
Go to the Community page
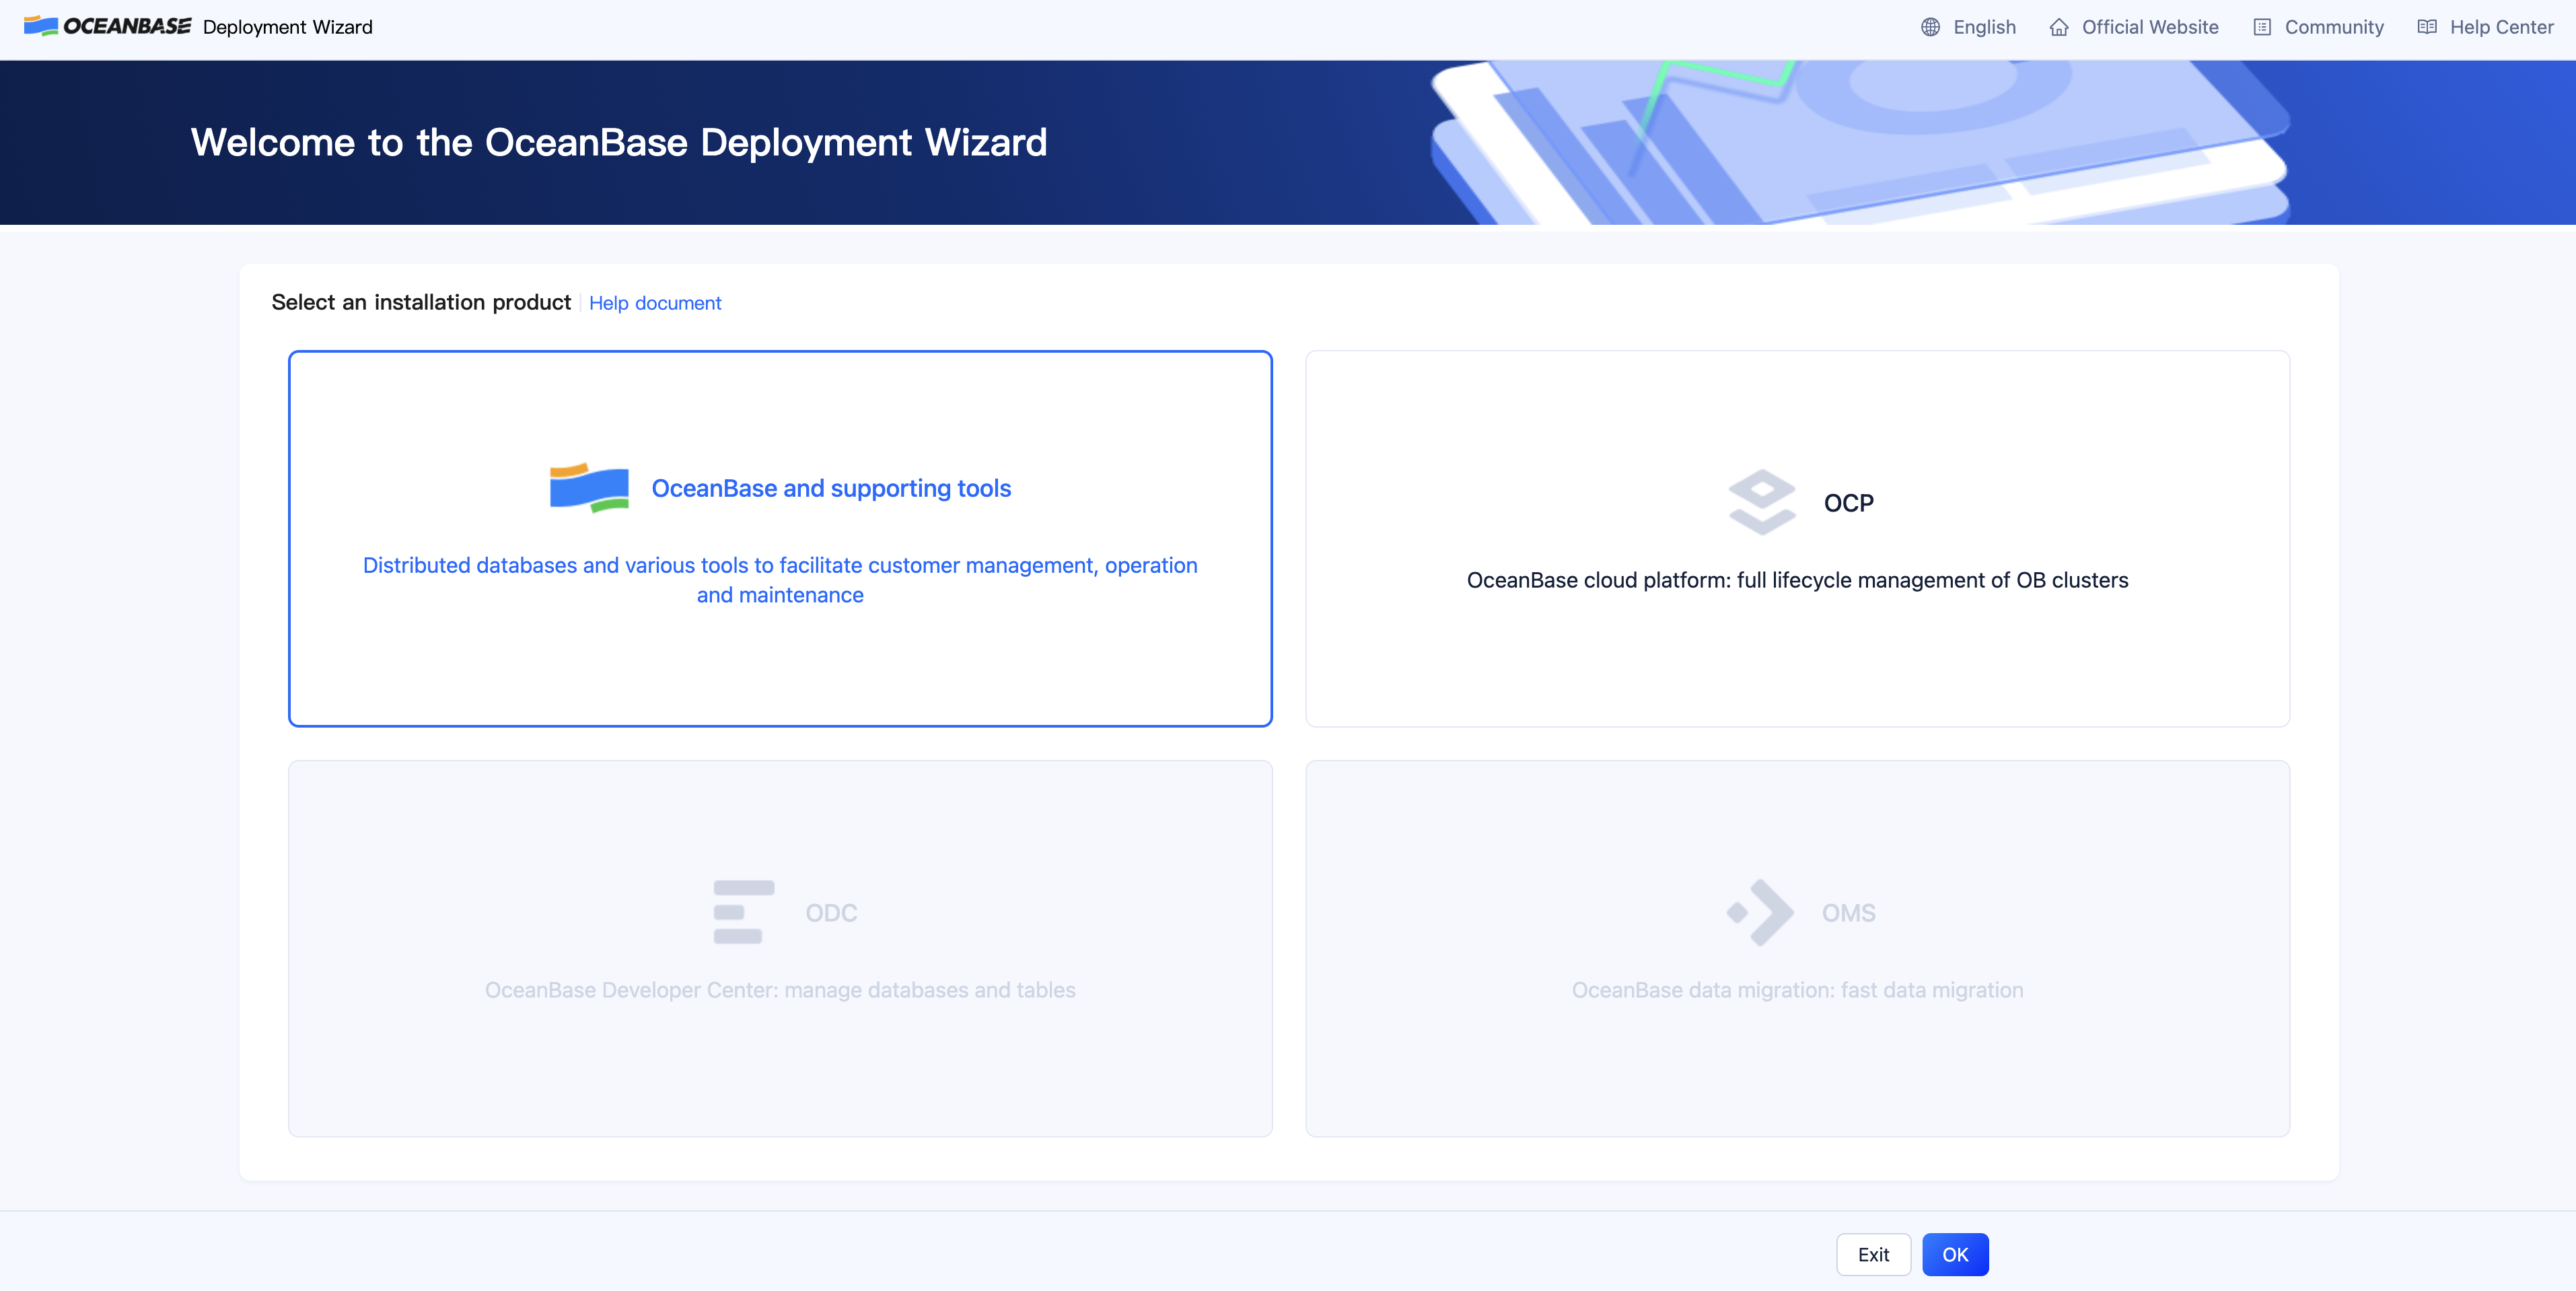(2333, 27)
